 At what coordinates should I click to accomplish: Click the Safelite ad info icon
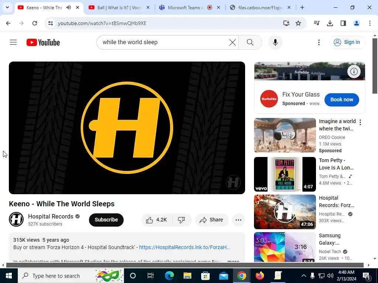[x=354, y=71]
